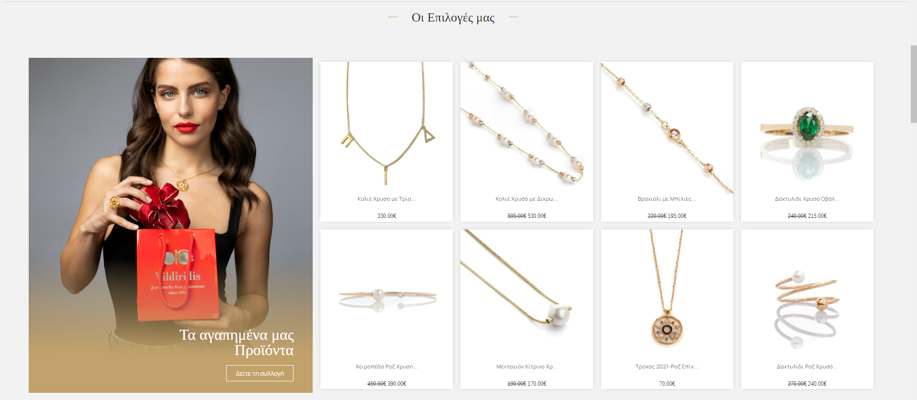
Task: Click the "Τα αγαπημένα μας Προϊόντα" banner heading
Action: pyautogui.click(x=237, y=342)
